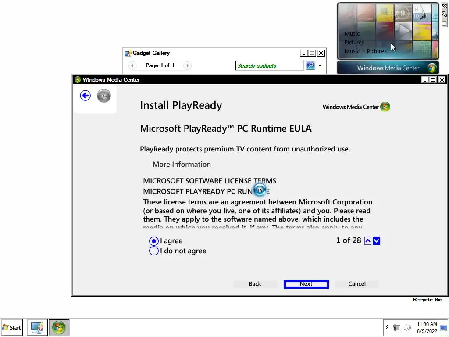
Task: Click the Windows Media Center gadget banner
Action: click(x=388, y=68)
